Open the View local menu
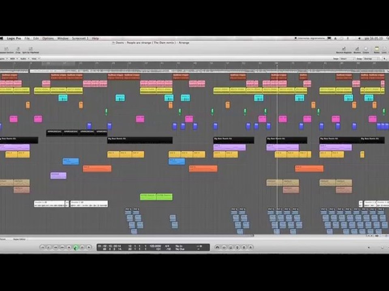The height and width of the screenshot is (291, 389). [x=35, y=59]
